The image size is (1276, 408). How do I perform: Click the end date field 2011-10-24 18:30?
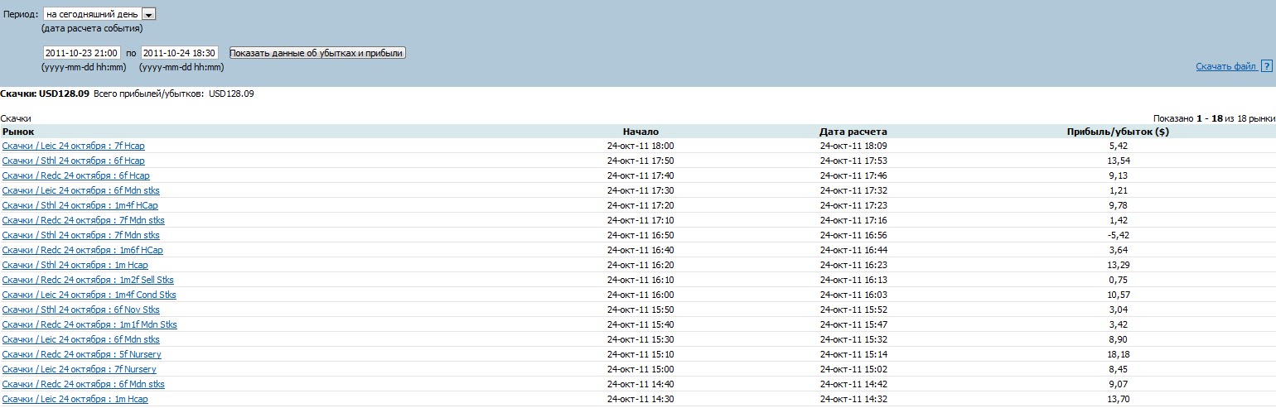[179, 53]
